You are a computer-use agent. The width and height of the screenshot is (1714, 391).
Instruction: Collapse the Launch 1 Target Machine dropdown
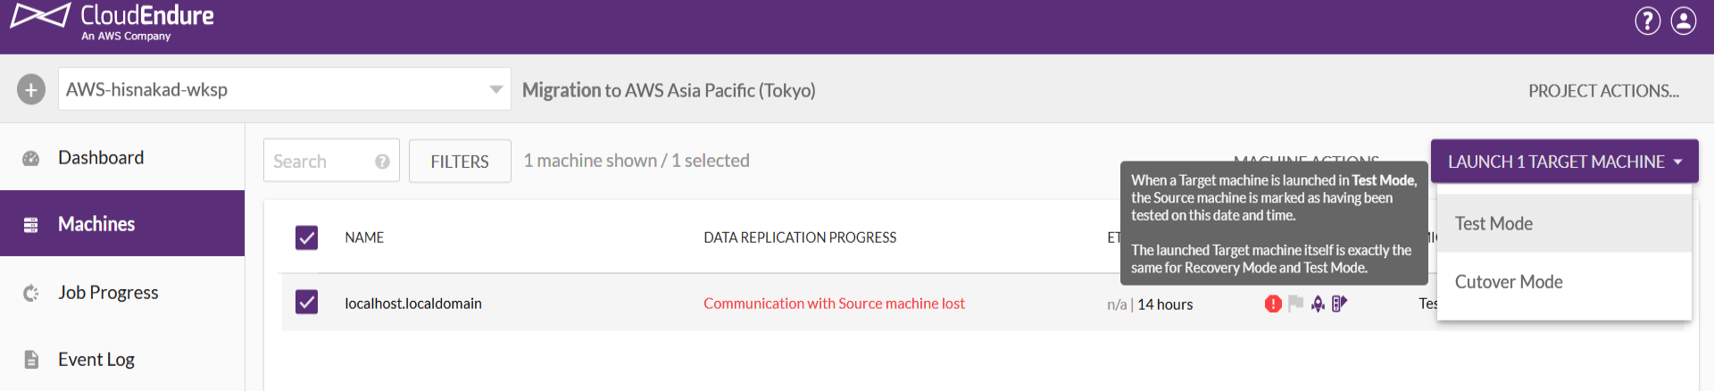1564,162
